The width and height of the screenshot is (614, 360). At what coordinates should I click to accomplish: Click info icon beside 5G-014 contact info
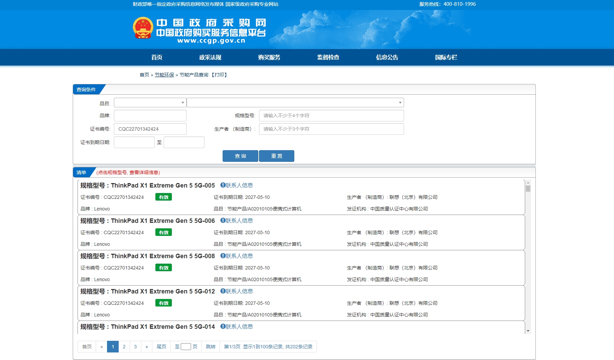223,326
